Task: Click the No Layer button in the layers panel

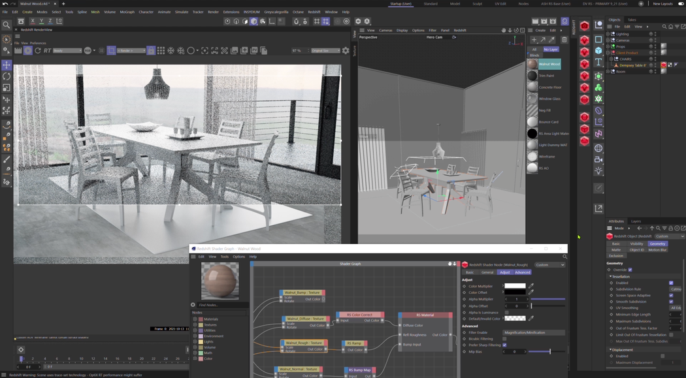Action: [x=550, y=50]
